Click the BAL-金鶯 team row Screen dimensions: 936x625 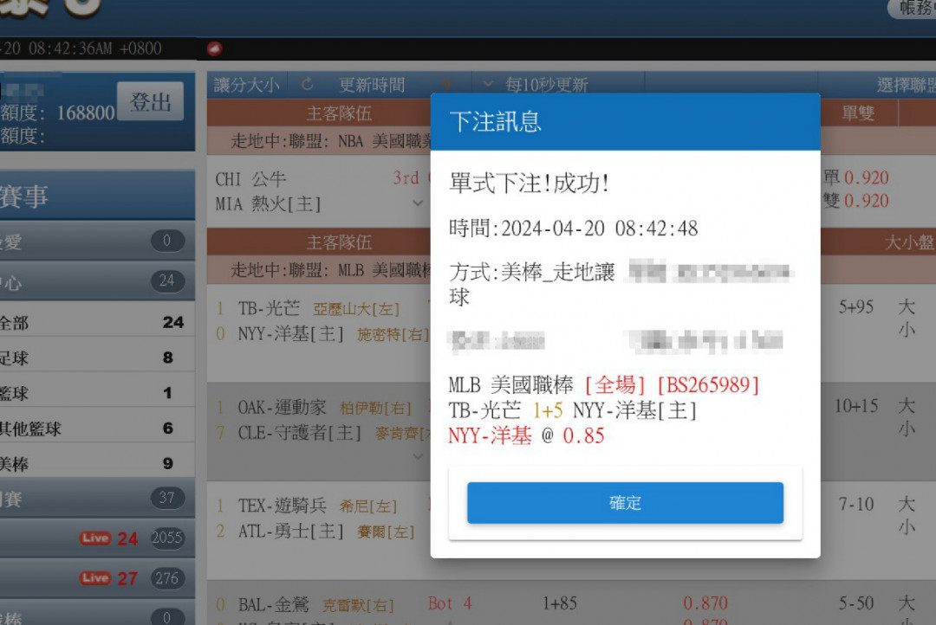click(273, 605)
